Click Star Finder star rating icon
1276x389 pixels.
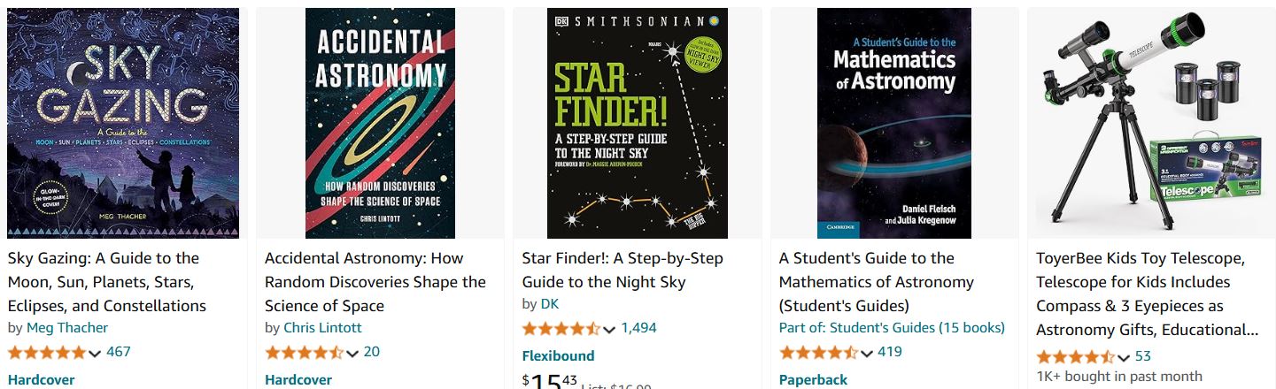561,329
